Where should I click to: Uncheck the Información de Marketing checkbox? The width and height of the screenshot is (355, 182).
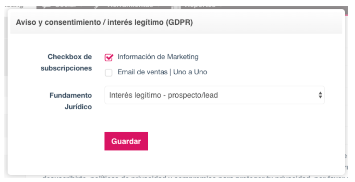(109, 57)
